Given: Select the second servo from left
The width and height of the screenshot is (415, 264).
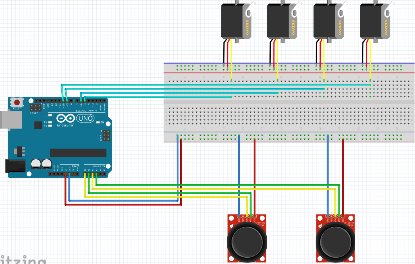Looking at the screenshot, I should pyautogui.click(x=284, y=21).
